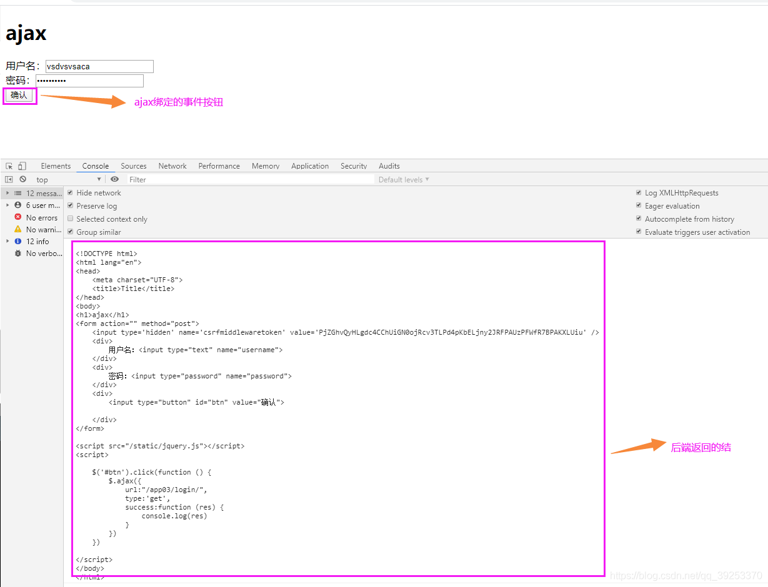Click the logged "type:'get'," line
Viewport: 768px width, 587px height.
[x=147, y=499]
